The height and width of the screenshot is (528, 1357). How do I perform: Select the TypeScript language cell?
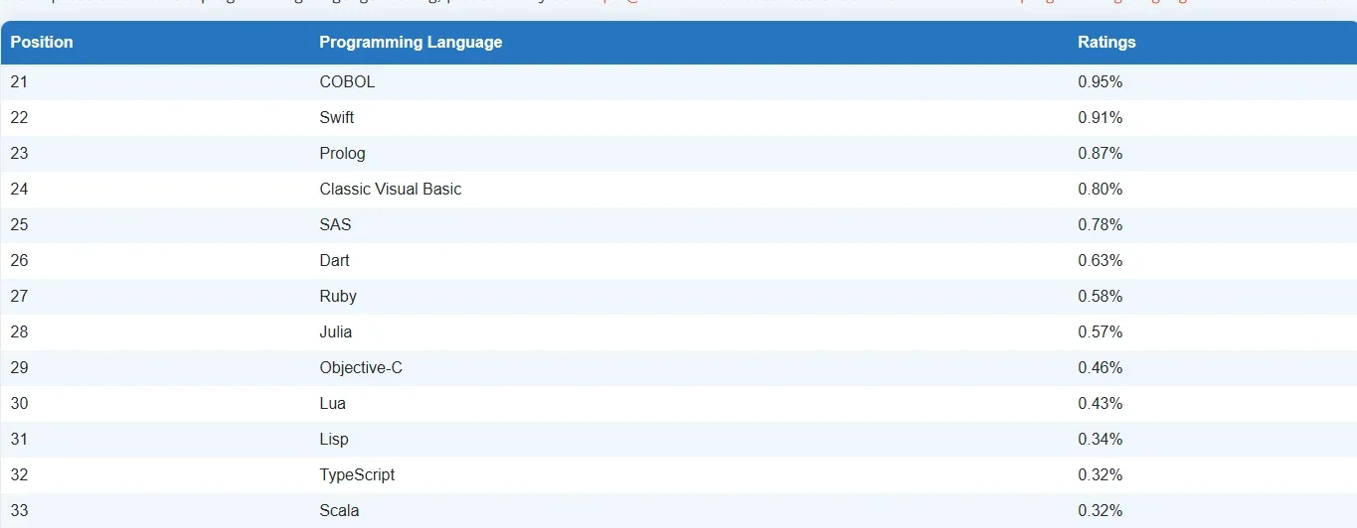point(357,475)
